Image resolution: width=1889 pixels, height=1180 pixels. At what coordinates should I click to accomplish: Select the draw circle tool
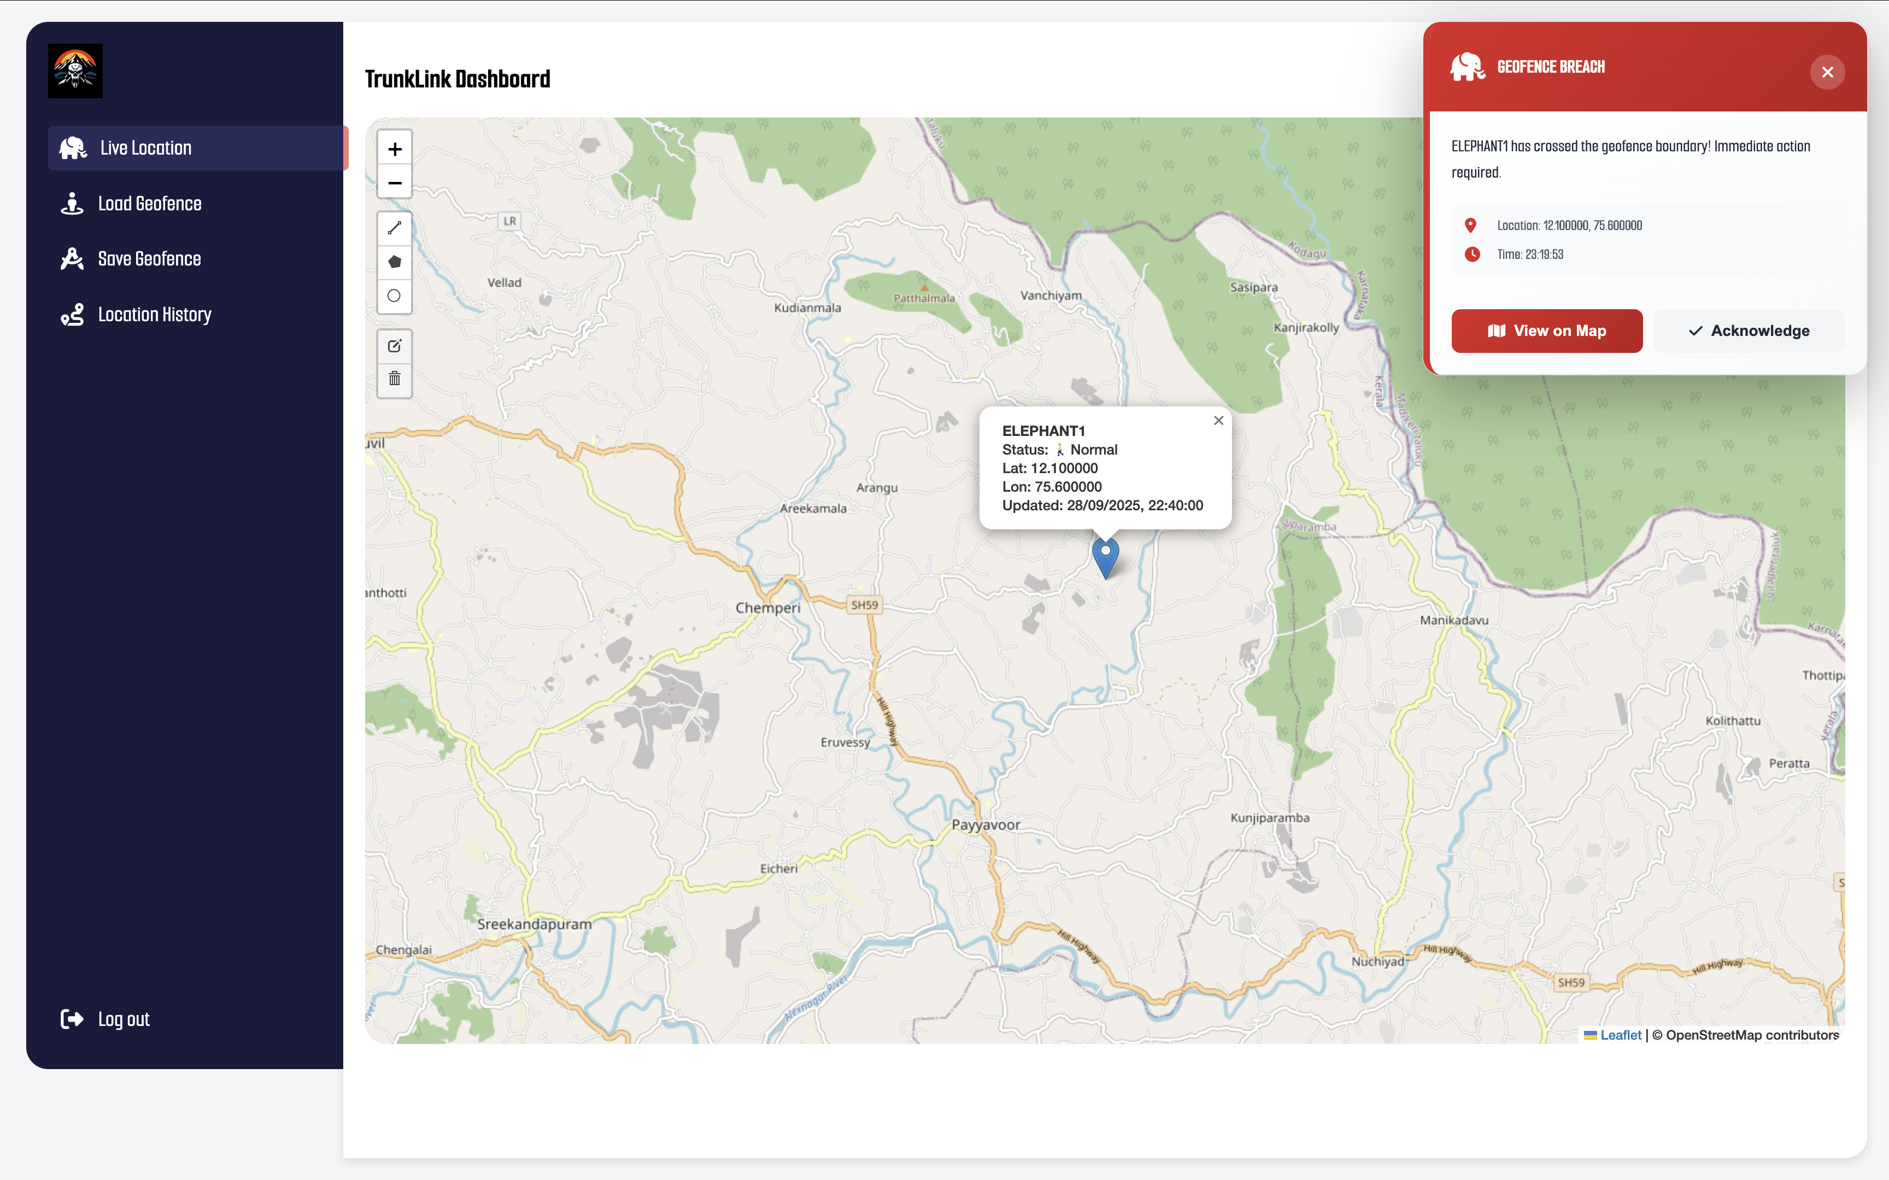[395, 296]
